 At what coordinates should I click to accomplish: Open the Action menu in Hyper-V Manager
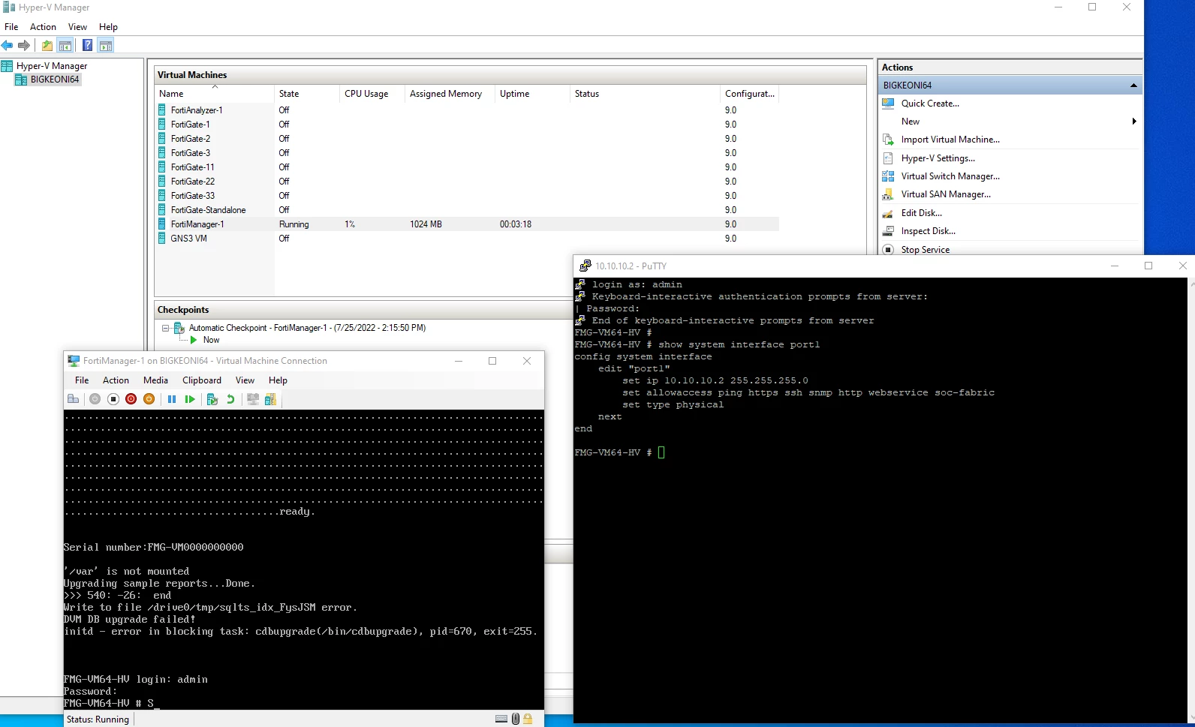point(43,27)
